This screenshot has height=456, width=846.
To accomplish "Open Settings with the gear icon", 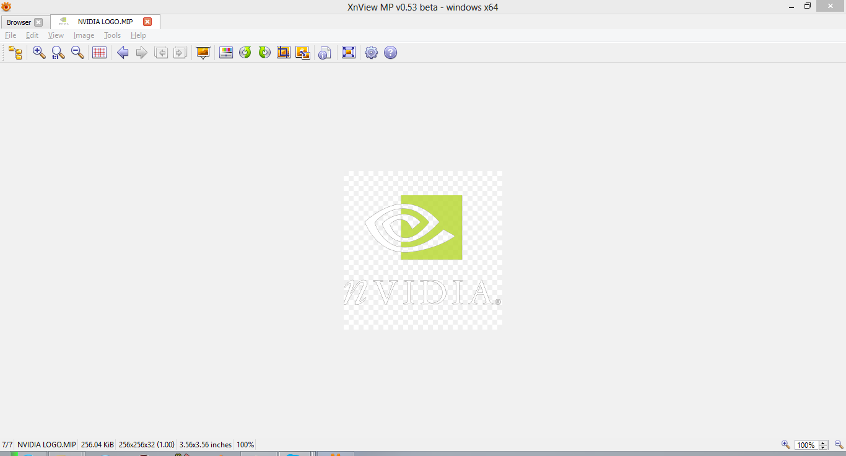I will pyautogui.click(x=371, y=53).
